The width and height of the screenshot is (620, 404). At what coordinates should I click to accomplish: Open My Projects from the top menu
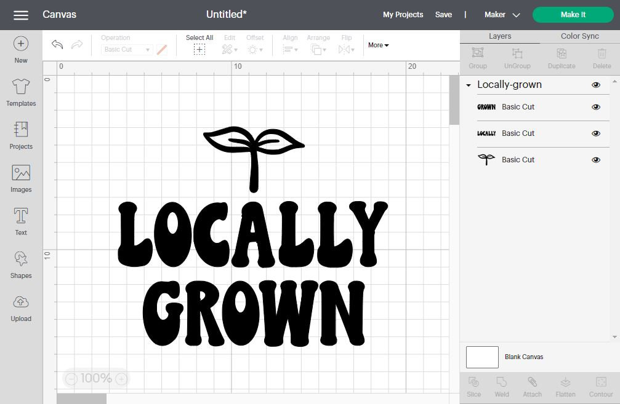click(x=403, y=14)
